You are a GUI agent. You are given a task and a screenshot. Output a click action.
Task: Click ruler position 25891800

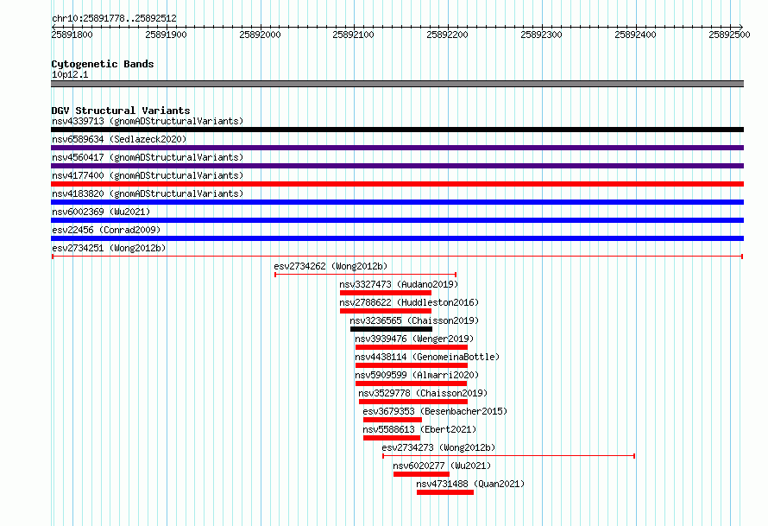coord(72,35)
